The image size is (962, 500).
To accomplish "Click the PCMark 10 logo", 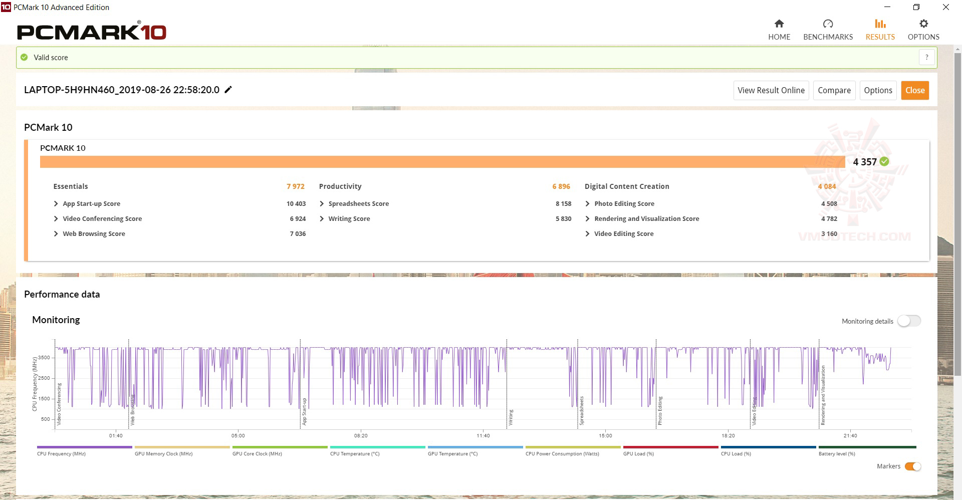I will 92,31.
